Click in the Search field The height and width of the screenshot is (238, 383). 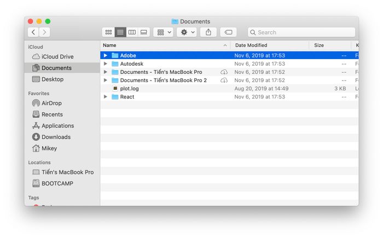pos(301,32)
